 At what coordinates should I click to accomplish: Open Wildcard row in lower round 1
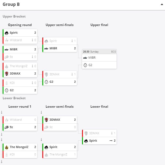[20, 120]
